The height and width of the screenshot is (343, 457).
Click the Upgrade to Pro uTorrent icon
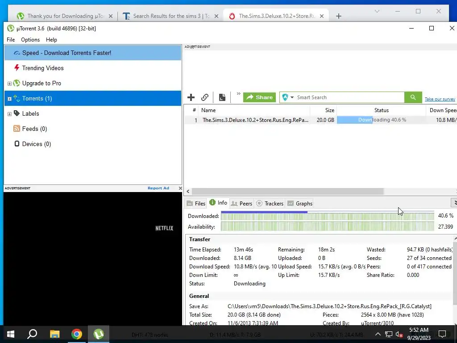[17, 83]
